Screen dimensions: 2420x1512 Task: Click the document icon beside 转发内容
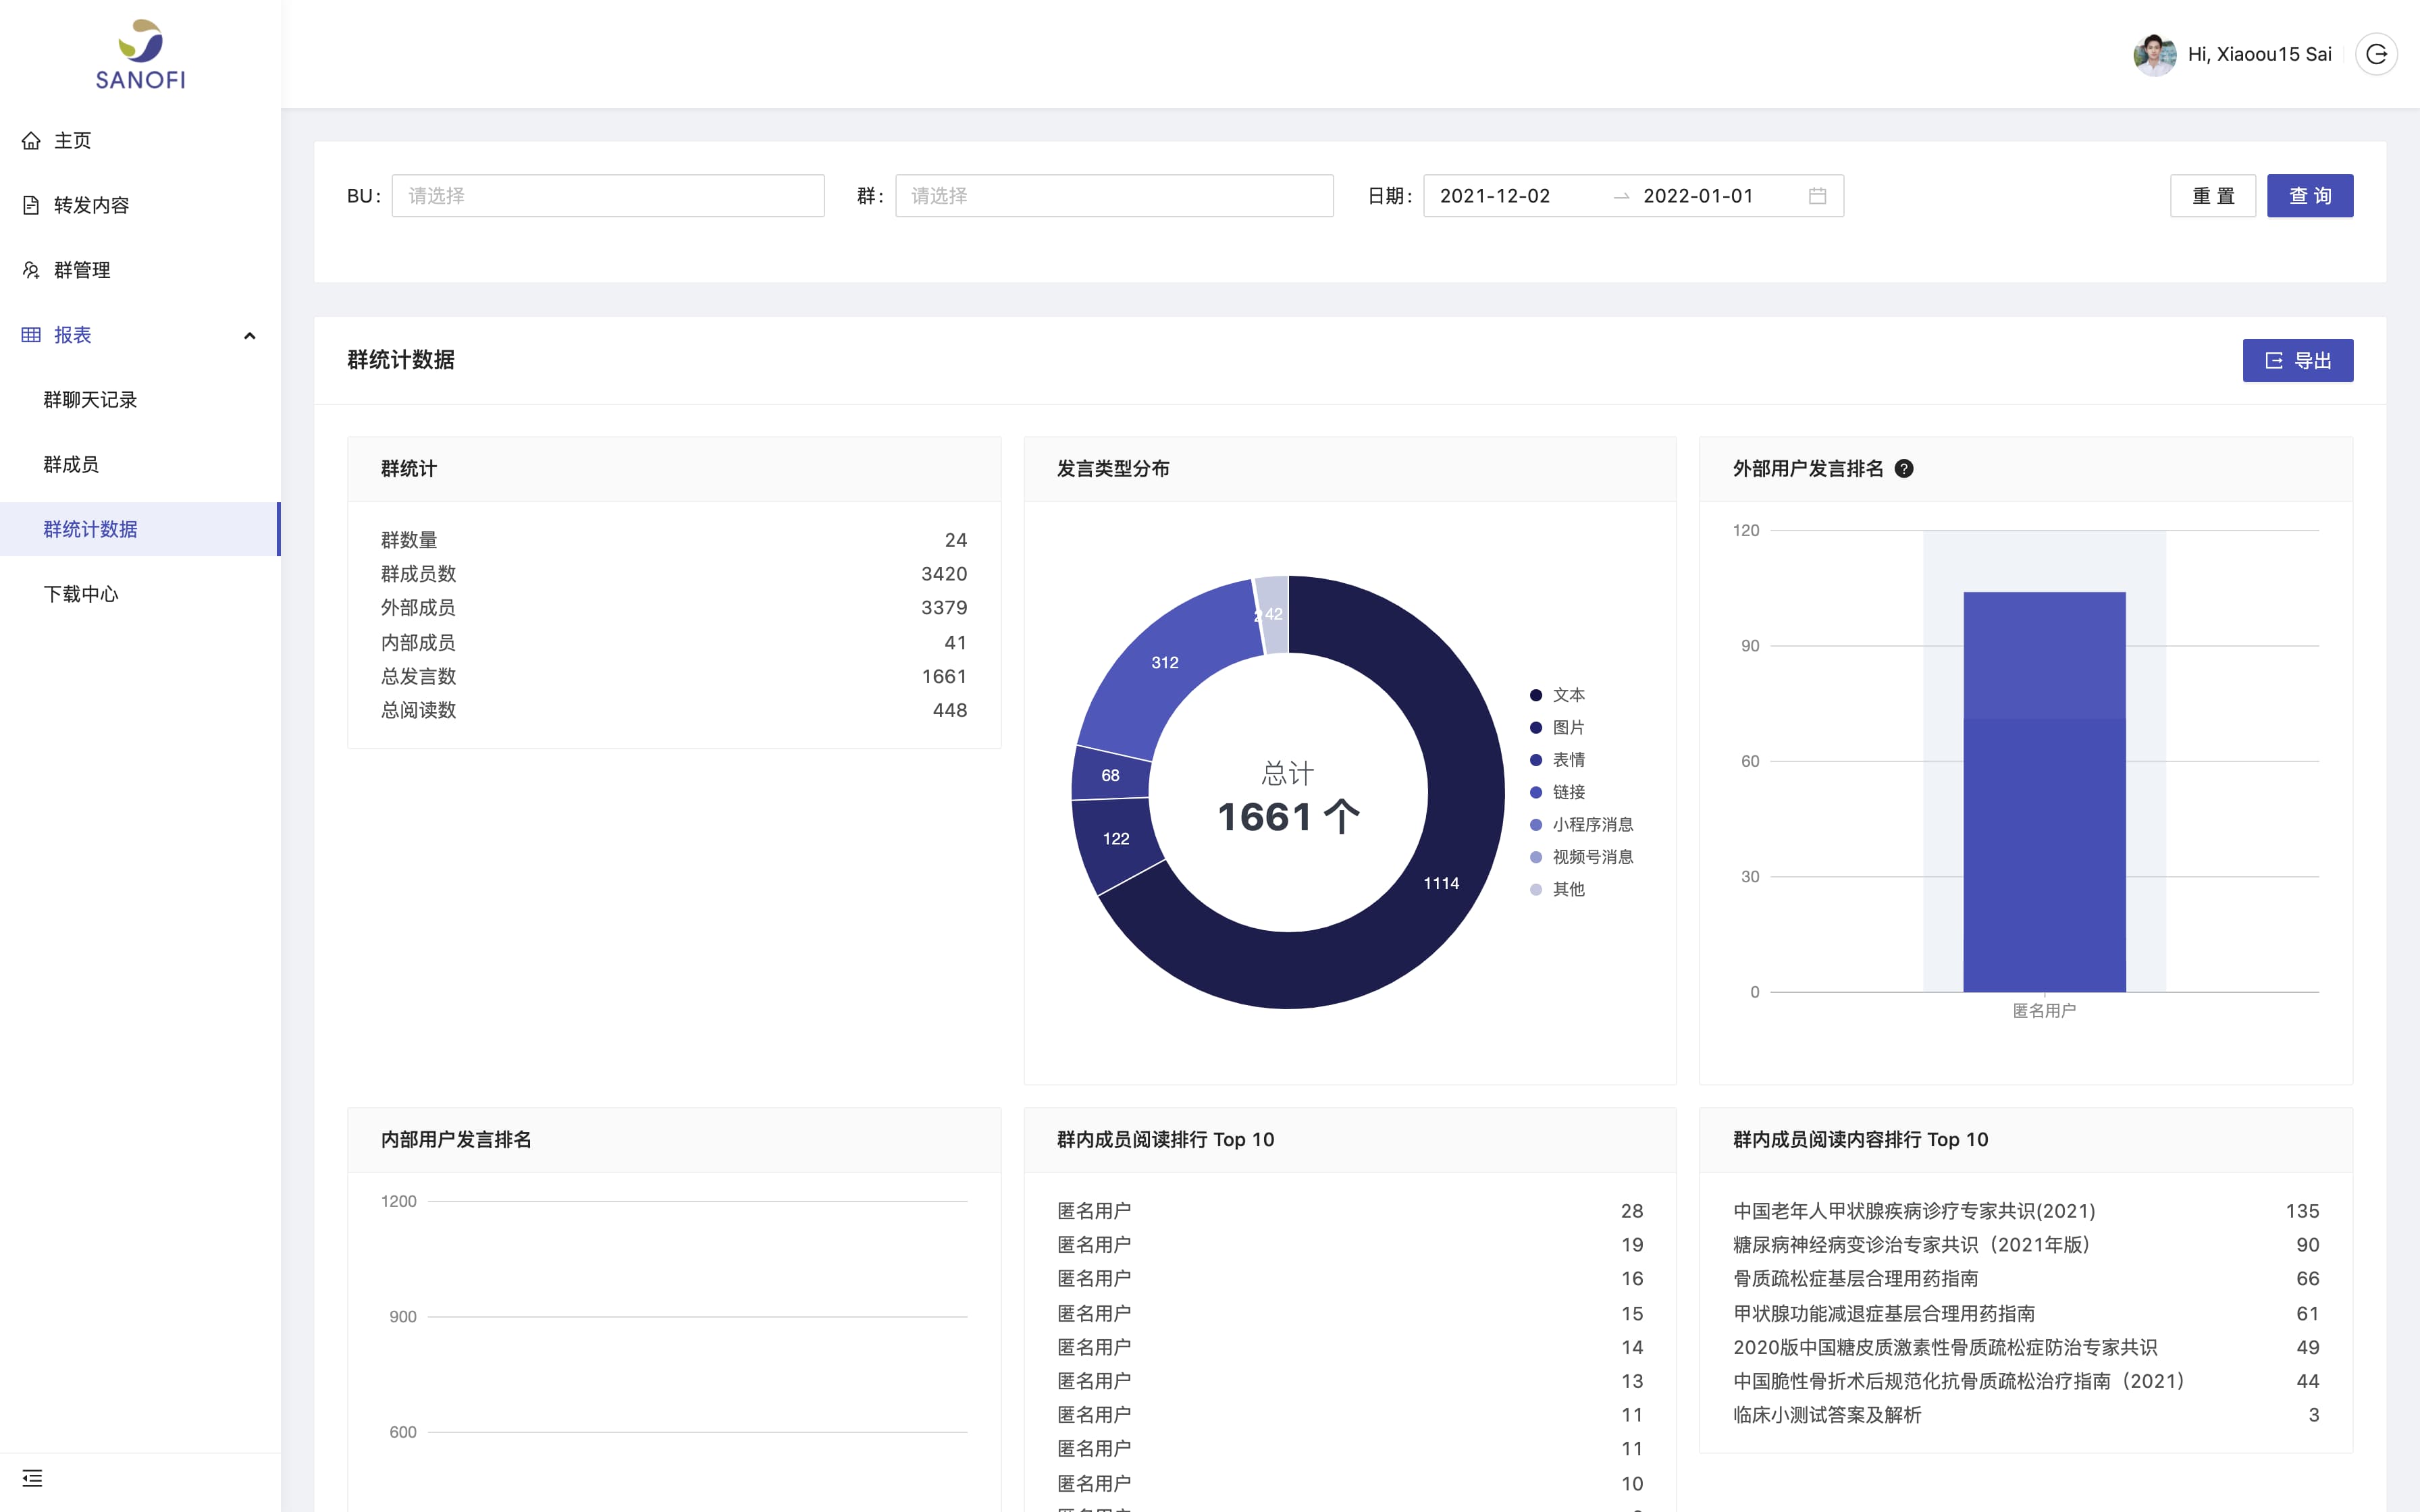32,205
